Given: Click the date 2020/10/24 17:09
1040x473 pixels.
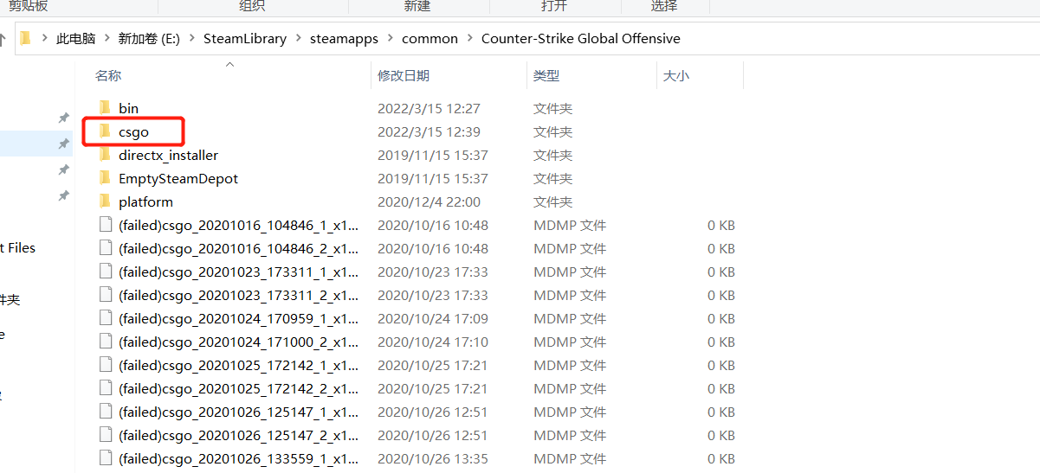Looking at the screenshot, I should [433, 318].
